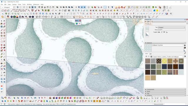Image resolution: width=188 pixels, height=106 pixels.
Task: Open the Edit menu
Action: 5,4
